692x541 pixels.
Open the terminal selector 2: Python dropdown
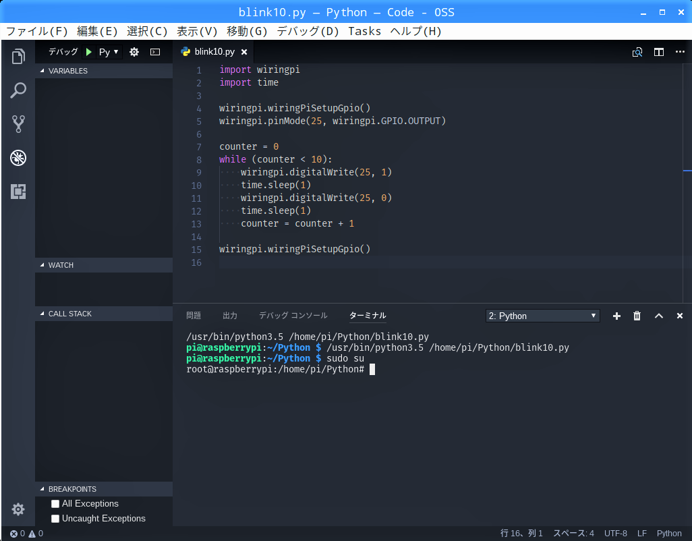tap(542, 316)
